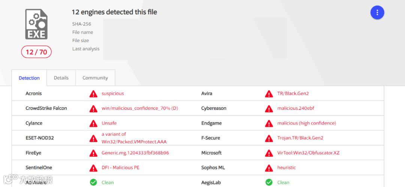Click the Last analysis label
This screenshot has height=187, width=405.
click(x=86, y=49)
